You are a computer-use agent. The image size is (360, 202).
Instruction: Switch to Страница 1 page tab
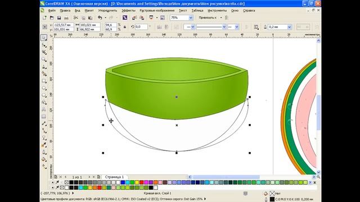[x=114, y=177]
